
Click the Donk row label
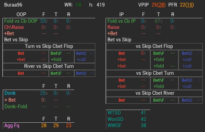10,93
